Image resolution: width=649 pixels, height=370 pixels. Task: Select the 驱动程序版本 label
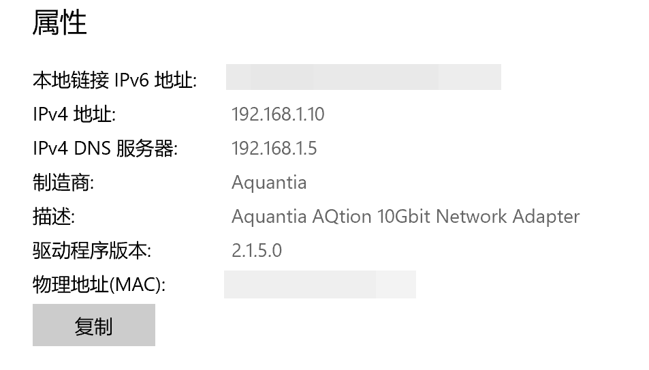pos(92,250)
